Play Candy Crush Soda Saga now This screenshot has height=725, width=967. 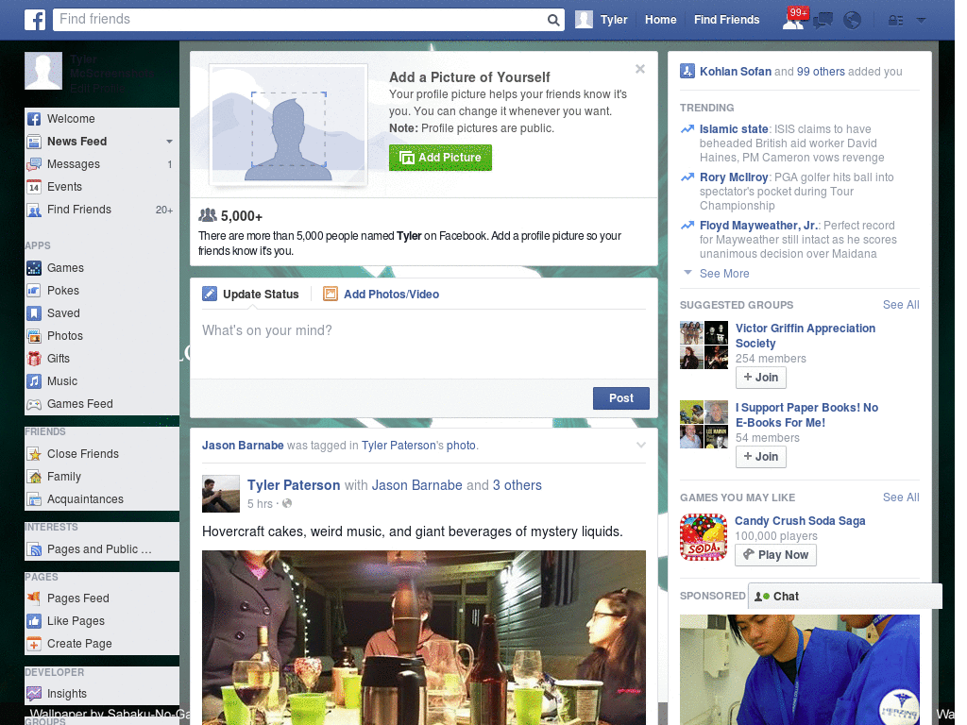click(x=775, y=554)
